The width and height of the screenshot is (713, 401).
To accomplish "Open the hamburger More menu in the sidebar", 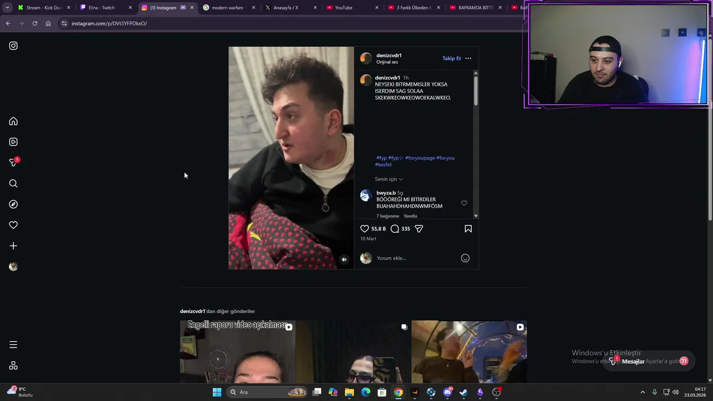I will pos(13,345).
